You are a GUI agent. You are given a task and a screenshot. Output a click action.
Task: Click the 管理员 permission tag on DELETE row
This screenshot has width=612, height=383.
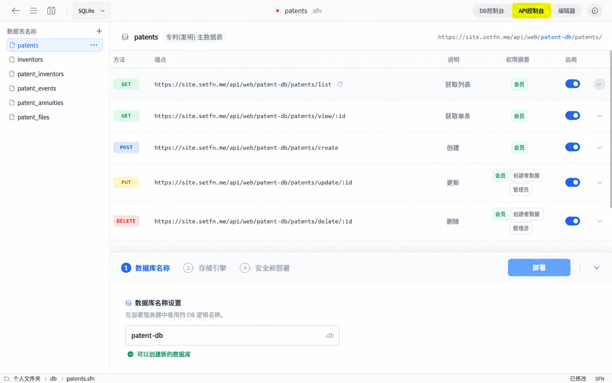click(x=521, y=229)
